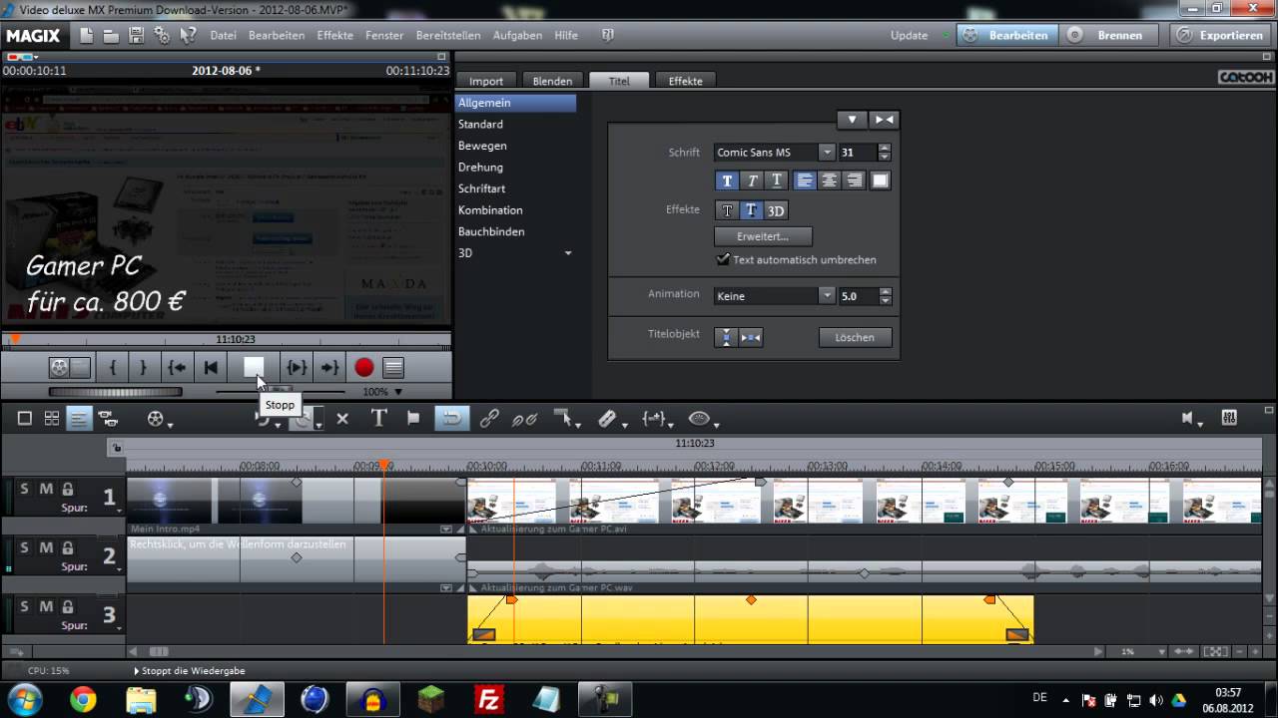Start recording with red record button
1278x718 pixels.
pyautogui.click(x=363, y=368)
